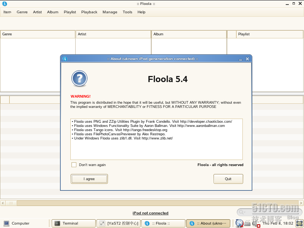Click the horizontal scrollbar right arrow
This screenshot has height=228, width=304.
[301, 203]
